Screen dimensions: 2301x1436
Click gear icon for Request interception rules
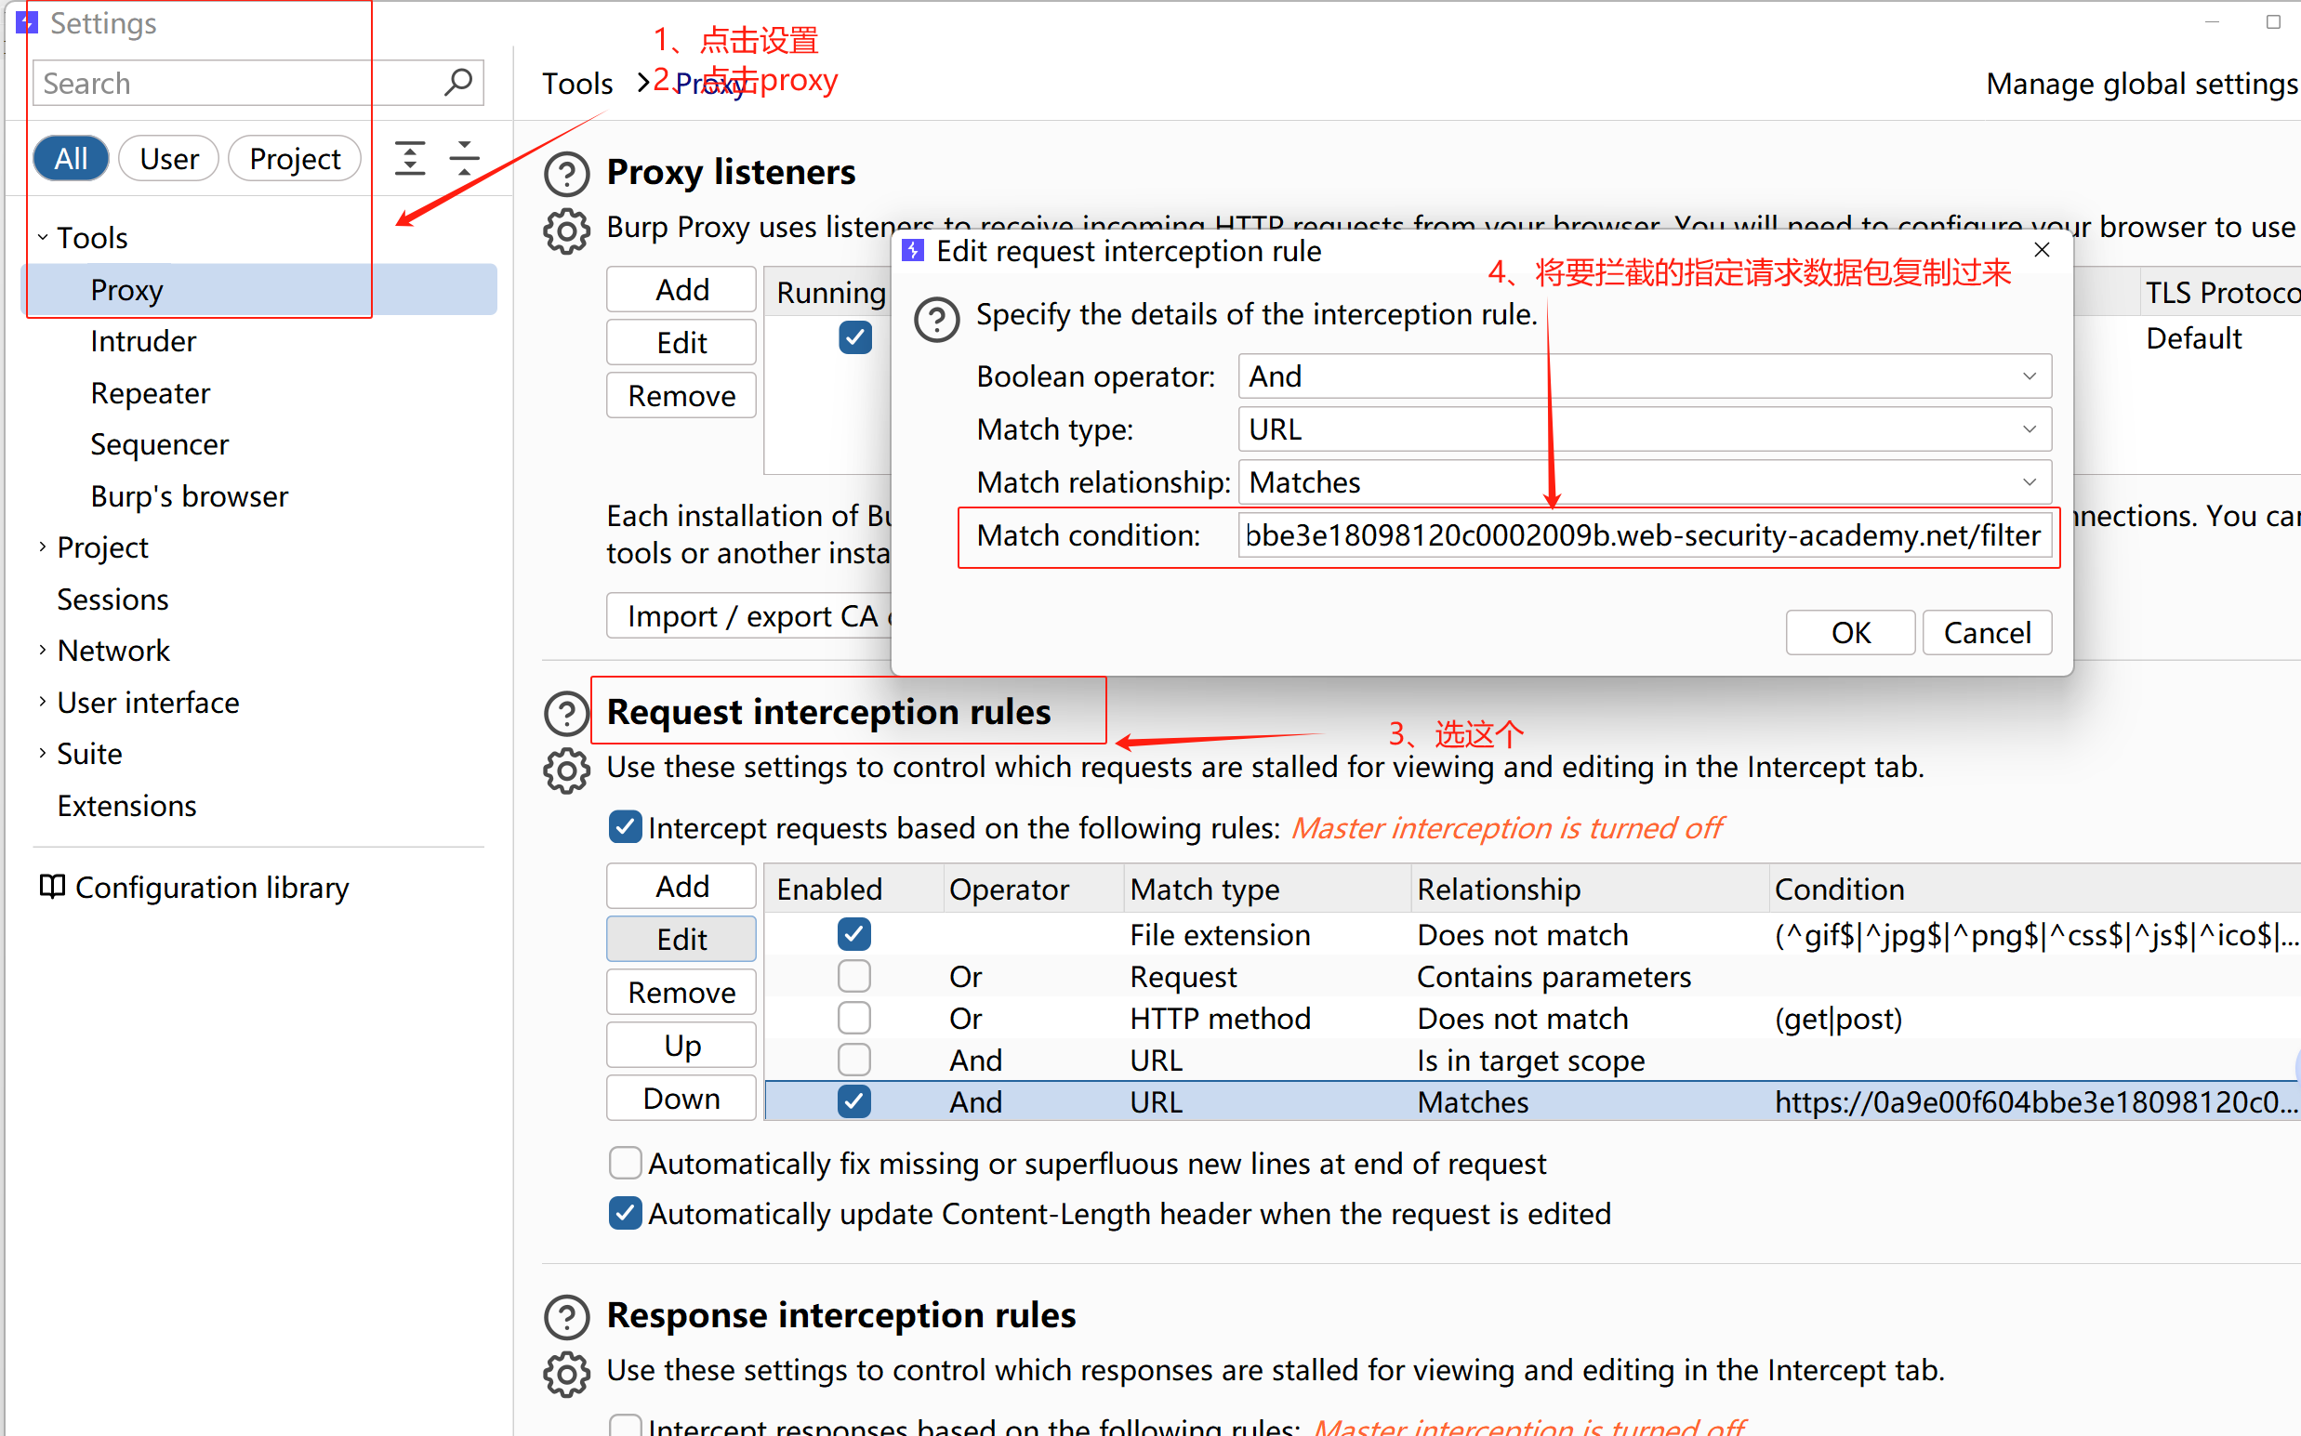pos(566,771)
